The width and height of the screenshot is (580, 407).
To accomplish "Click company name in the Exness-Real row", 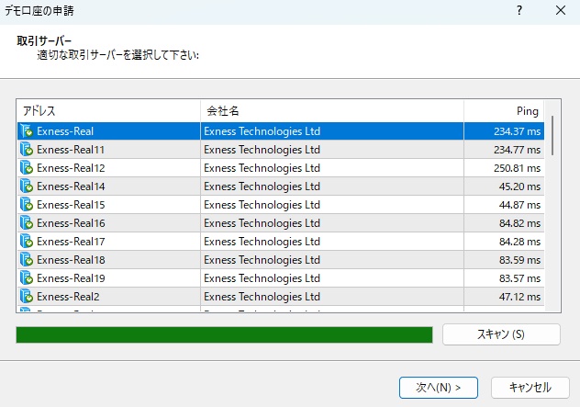I will pyautogui.click(x=262, y=131).
